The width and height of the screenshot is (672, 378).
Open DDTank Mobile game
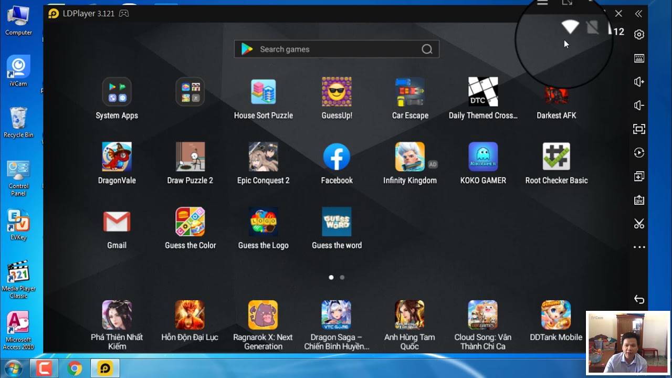point(556,314)
